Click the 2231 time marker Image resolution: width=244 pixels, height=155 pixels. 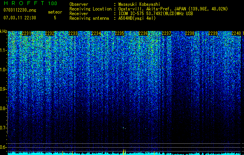26,33
